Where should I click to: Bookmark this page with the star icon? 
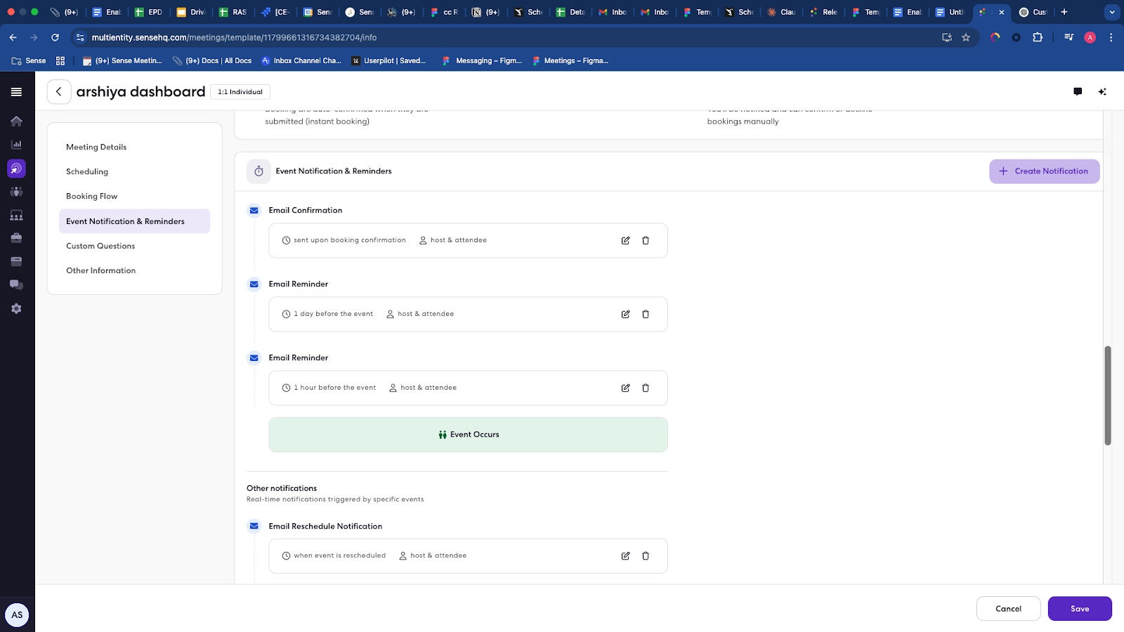coord(966,37)
